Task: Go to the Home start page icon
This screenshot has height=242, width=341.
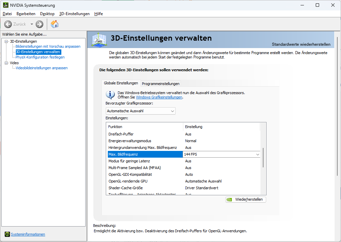Action: click(55, 24)
